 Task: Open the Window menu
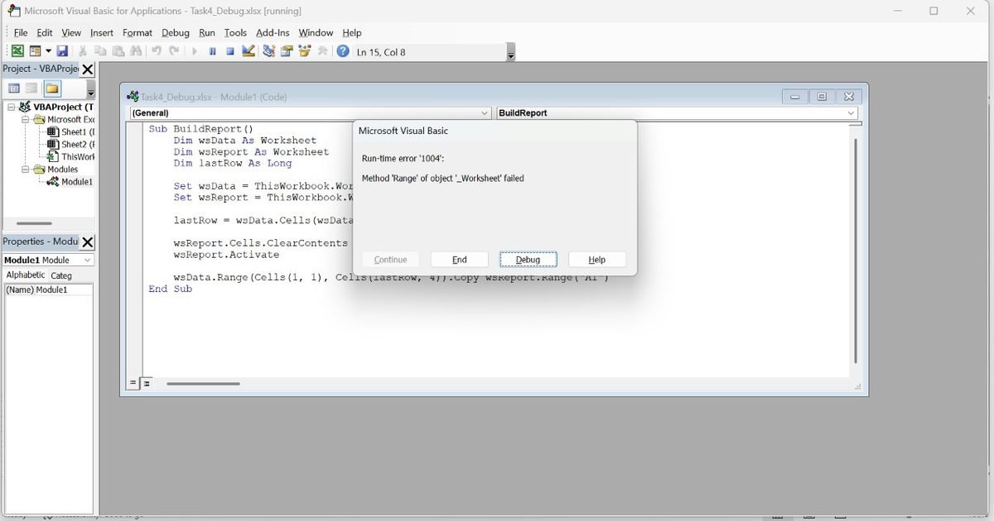tap(316, 32)
